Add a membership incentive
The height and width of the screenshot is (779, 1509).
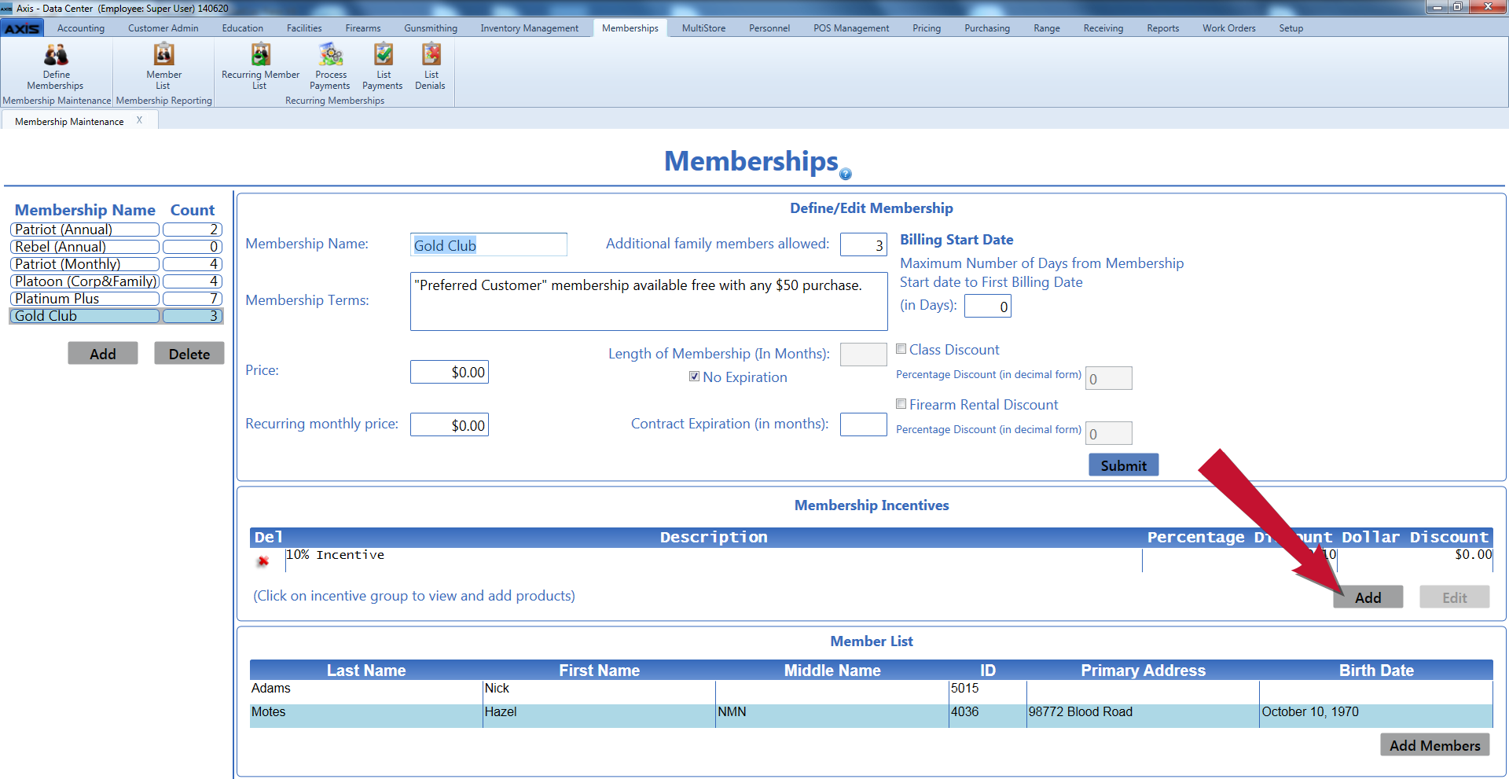tap(1368, 597)
